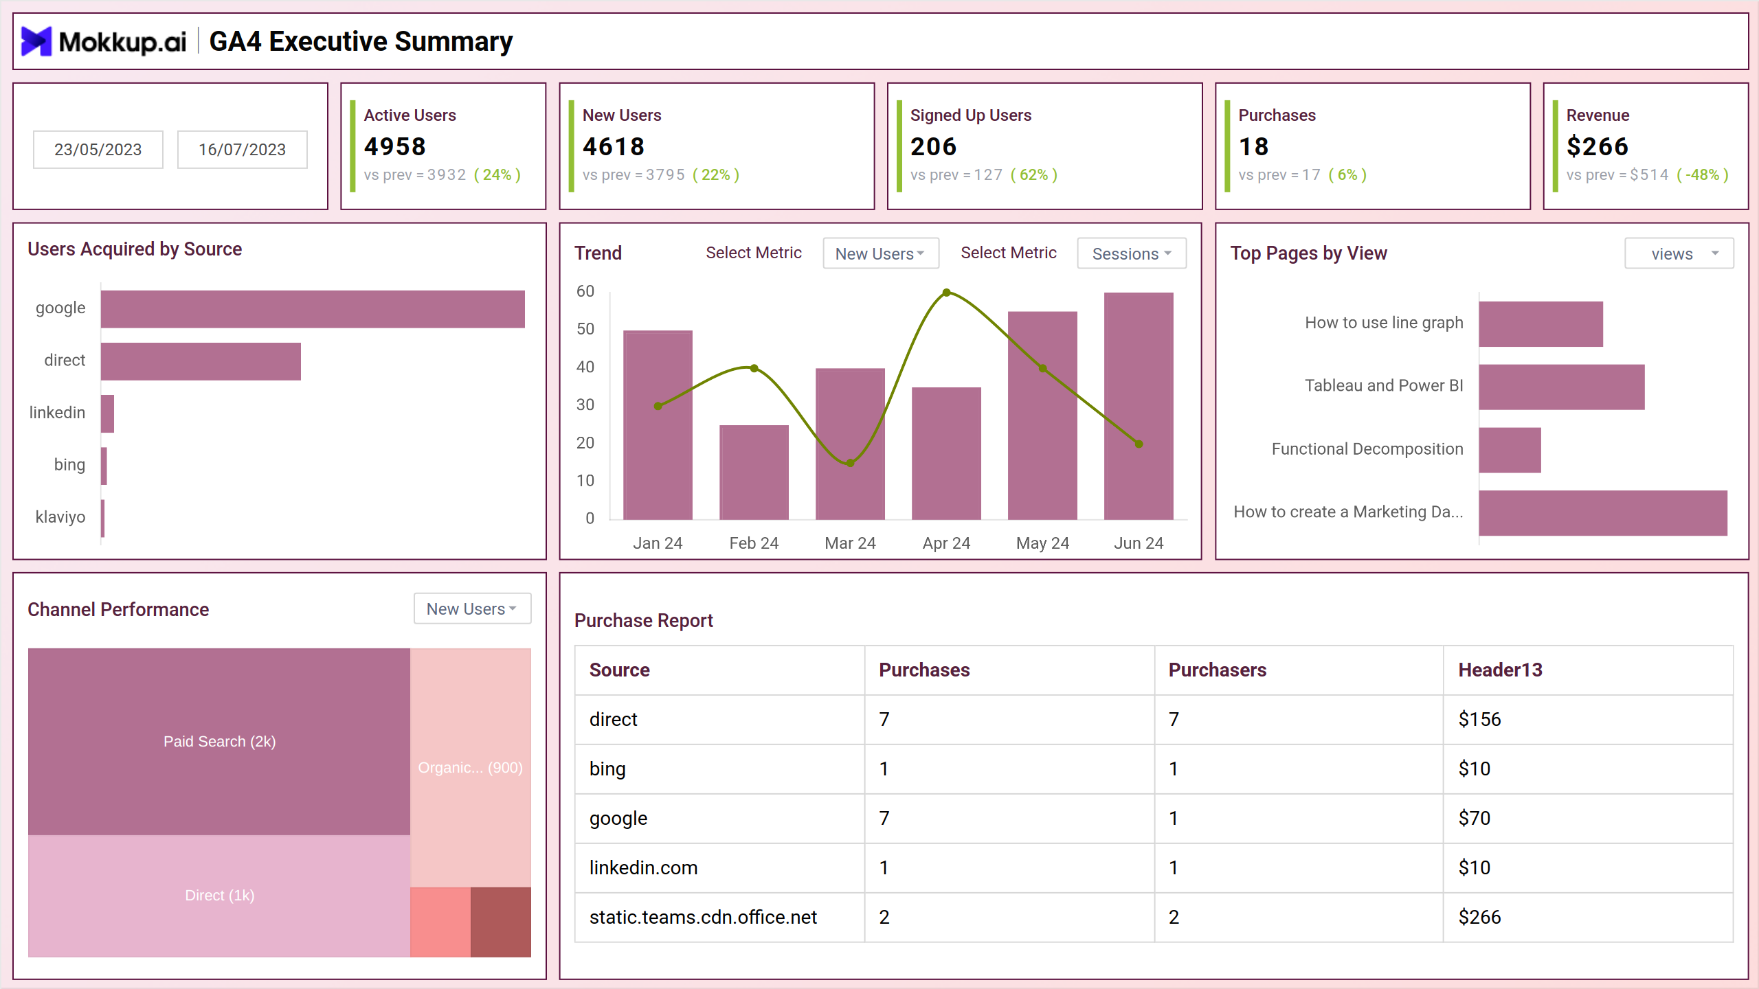Image resolution: width=1759 pixels, height=989 pixels.
Task: Click the klaviyo bar in Users Acquired
Action: 103,518
